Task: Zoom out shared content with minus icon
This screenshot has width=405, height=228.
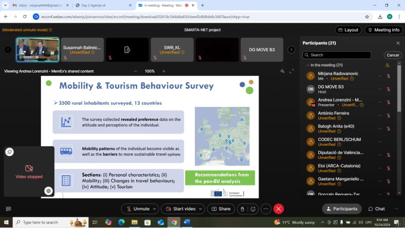Action: pos(135,71)
